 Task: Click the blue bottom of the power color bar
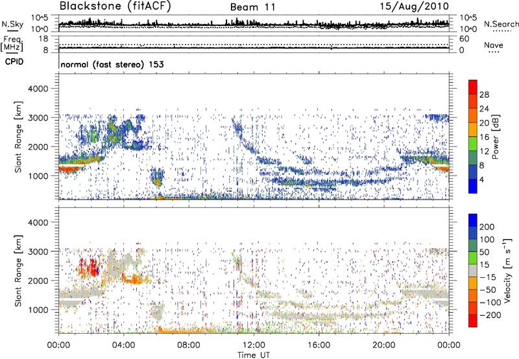point(473,186)
